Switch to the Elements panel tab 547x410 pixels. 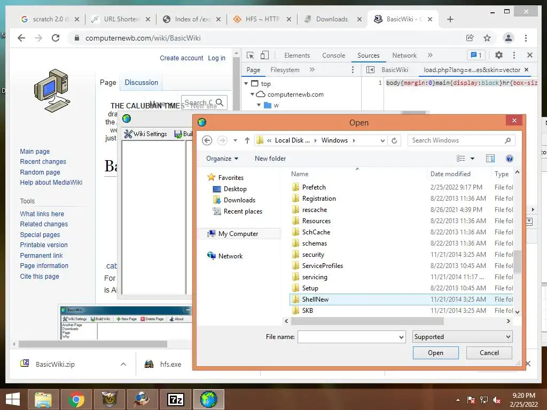297,56
